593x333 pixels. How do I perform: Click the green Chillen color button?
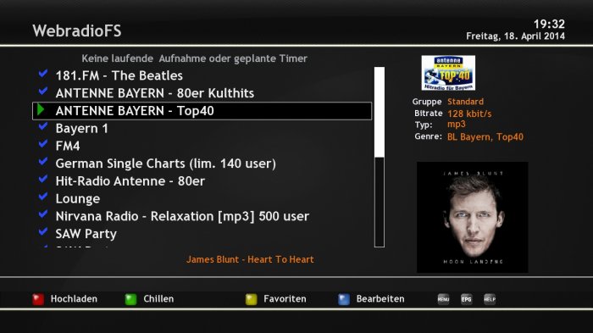click(130, 299)
